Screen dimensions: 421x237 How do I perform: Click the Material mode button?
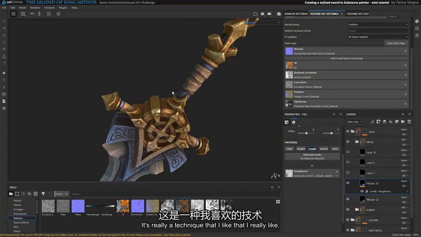coord(312,156)
